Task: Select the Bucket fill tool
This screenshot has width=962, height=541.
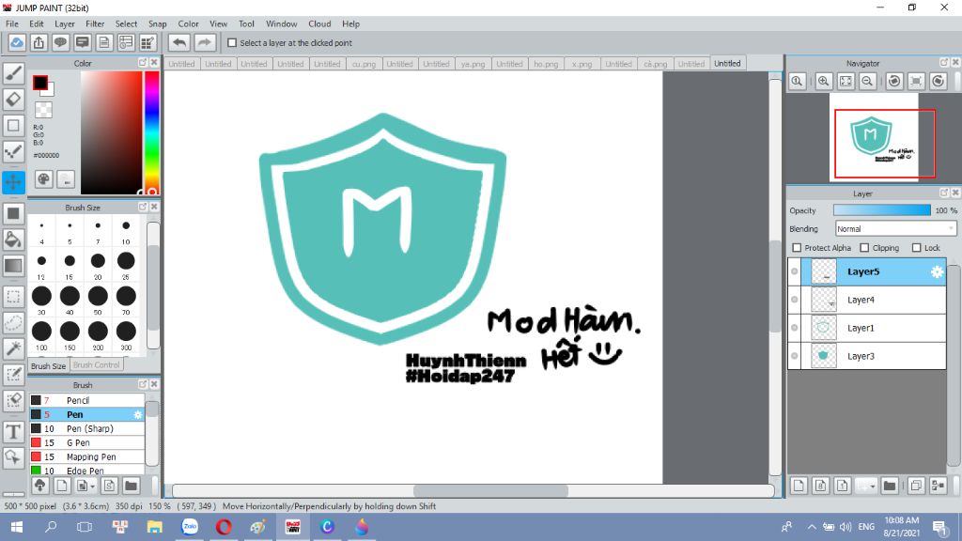Action: 13,240
